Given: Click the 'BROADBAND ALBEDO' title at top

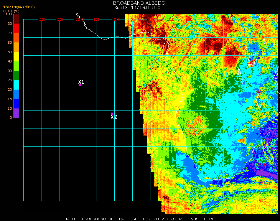Looking at the screenshot, I should (x=139, y=3).
